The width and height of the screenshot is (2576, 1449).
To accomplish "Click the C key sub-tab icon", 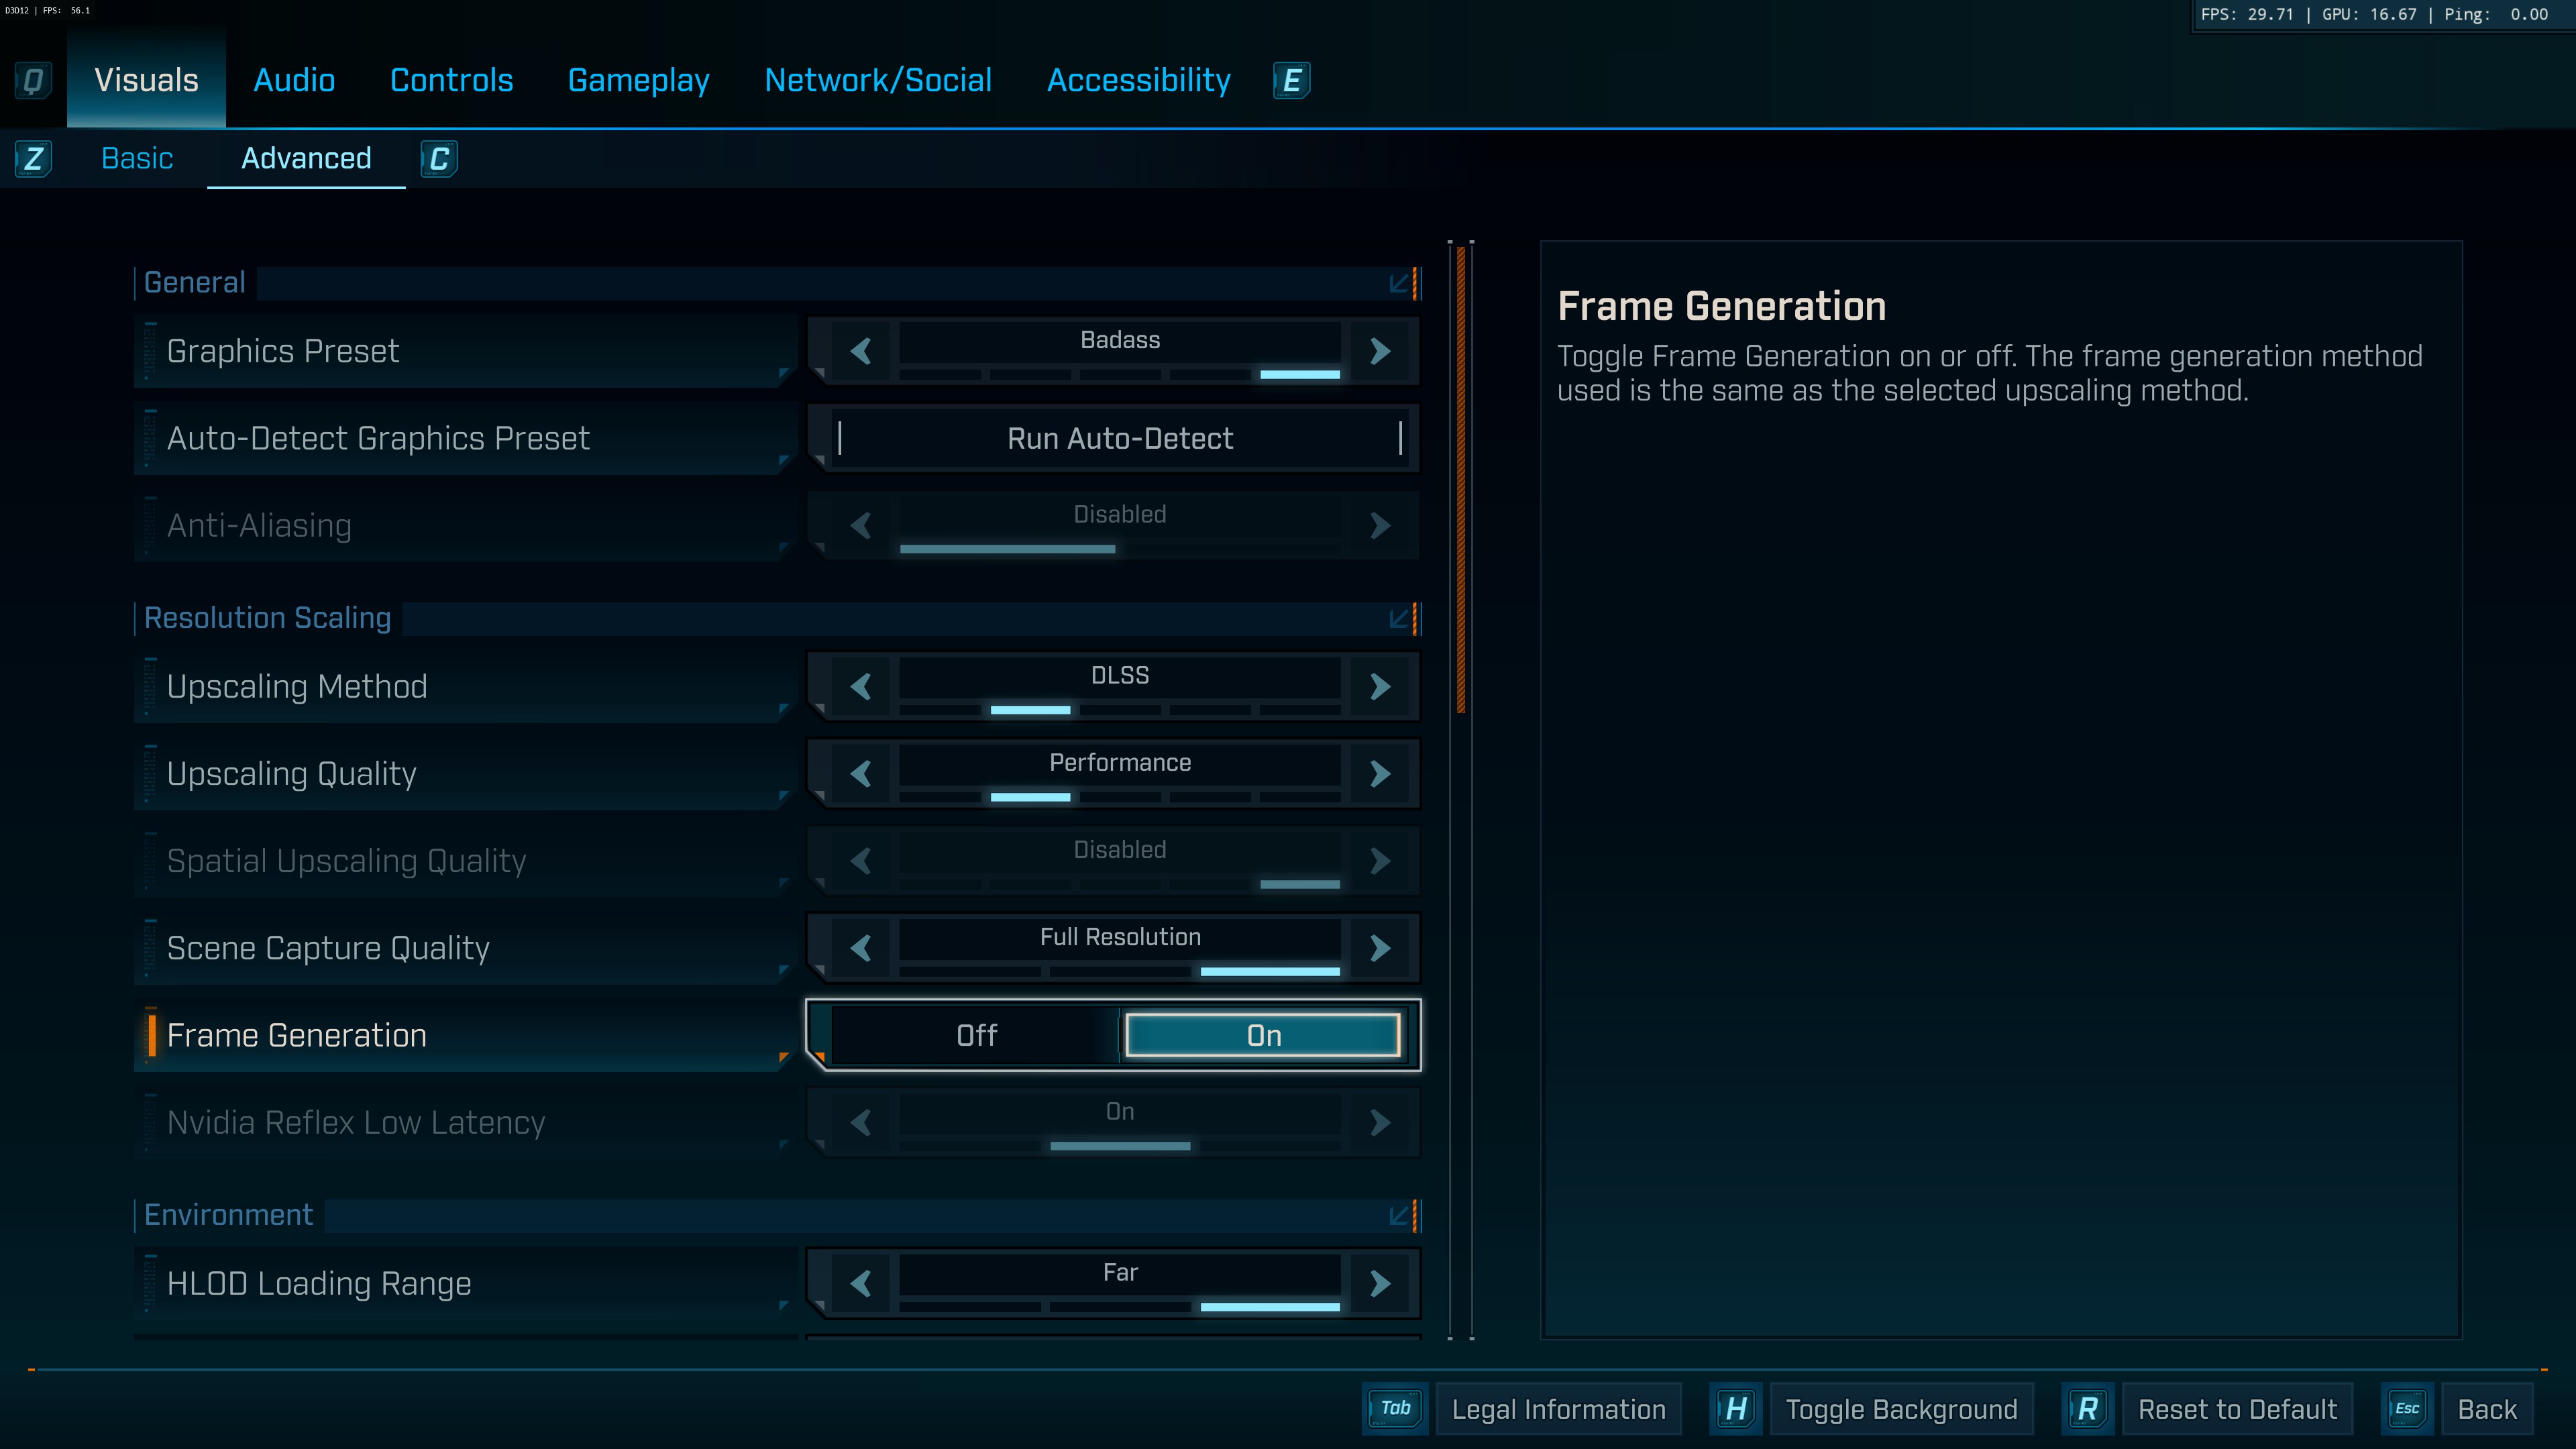I will click(x=438, y=159).
